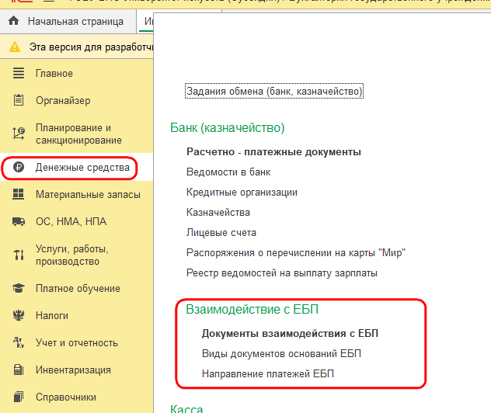Click the Дт/Кт icon for Учет и отчетность
491x413 pixels.
19,342
